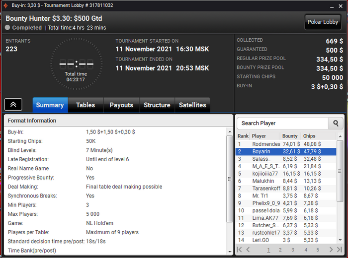Select player Leri.GO row
348x258 pixels.
tap(286, 240)
